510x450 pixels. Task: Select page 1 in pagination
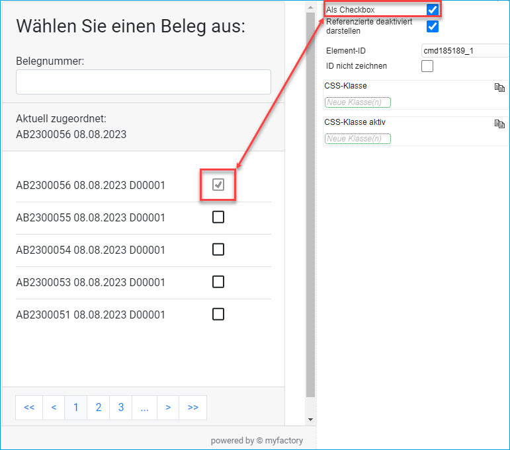(75, 408)
